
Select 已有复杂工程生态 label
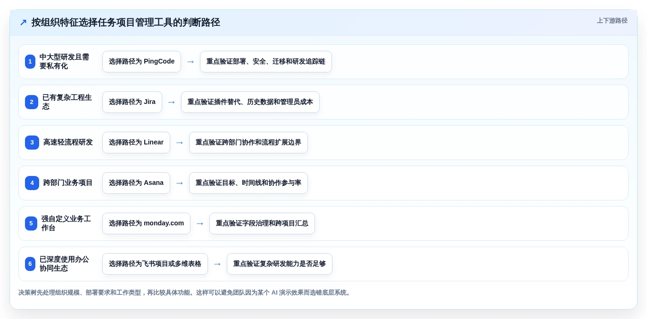(67, 102)
